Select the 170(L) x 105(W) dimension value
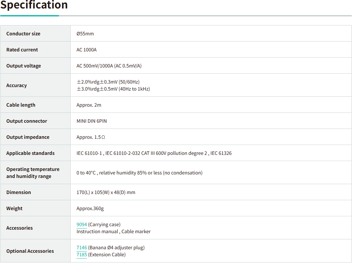Screen dimensions: 352x263 point(106,192)
